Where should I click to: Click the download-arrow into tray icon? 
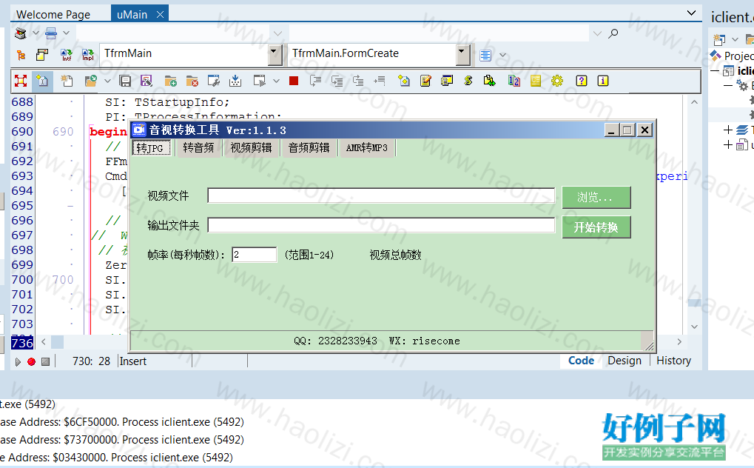coord(235,81)
